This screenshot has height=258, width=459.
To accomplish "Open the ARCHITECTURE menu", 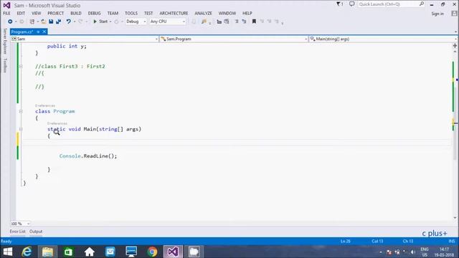I will pos(174,14).
